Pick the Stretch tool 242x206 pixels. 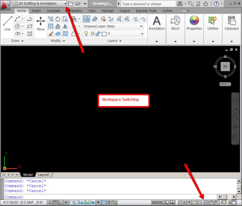point(65,19)
